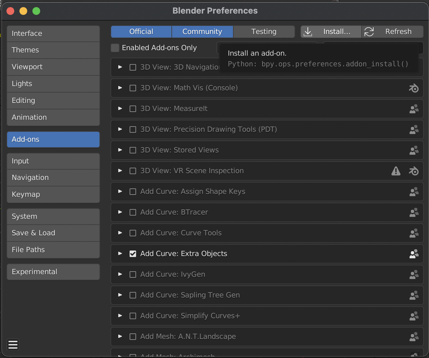The image size is (429, 358).
Task: Open File Paths preferences
Action: [53, 250]
